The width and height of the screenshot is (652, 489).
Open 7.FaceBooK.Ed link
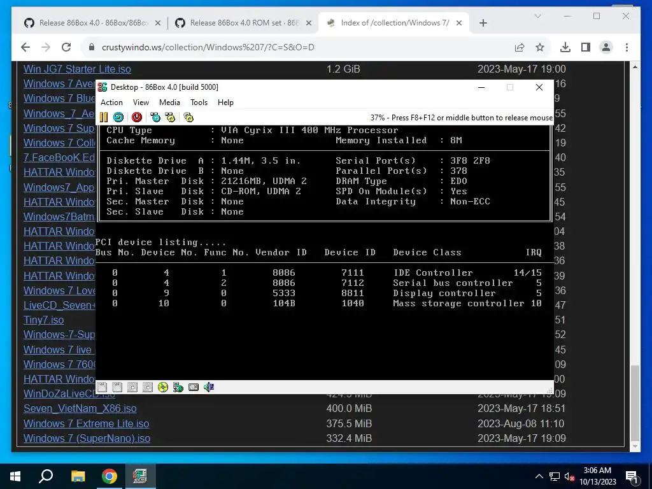tap(59, 158)
